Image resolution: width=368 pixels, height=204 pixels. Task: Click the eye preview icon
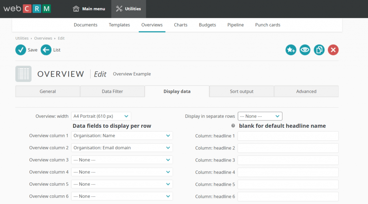305,50
